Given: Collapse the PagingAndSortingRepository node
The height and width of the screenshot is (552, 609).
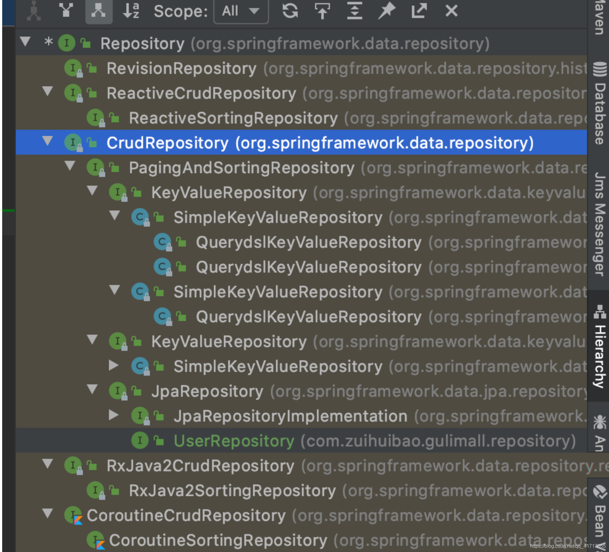Looking at the screenshot, I should pos(70,166).
